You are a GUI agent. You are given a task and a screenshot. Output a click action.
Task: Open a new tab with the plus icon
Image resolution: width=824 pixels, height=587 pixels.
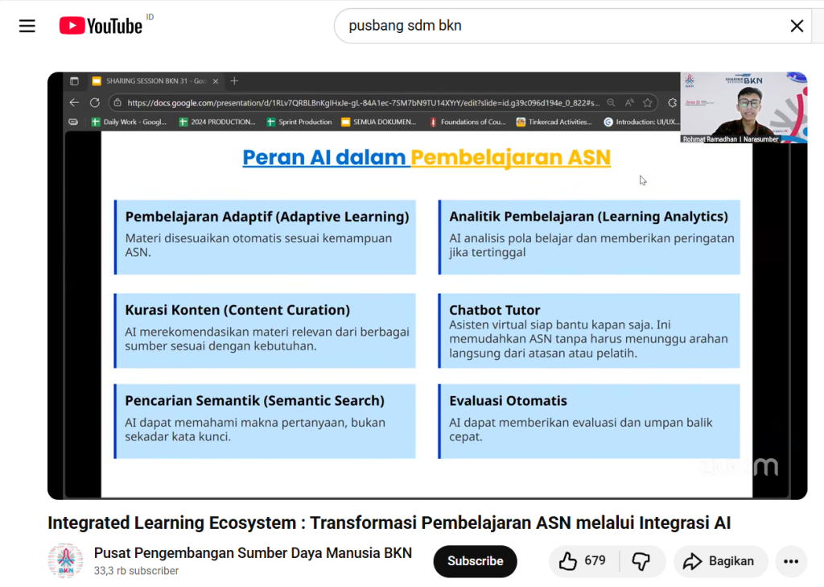click(x=234, y=81)
